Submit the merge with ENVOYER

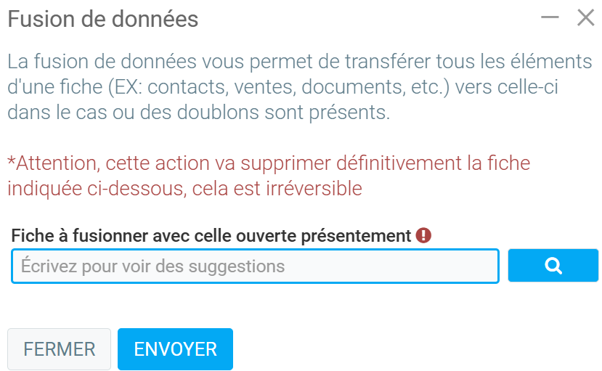point(175,349)
